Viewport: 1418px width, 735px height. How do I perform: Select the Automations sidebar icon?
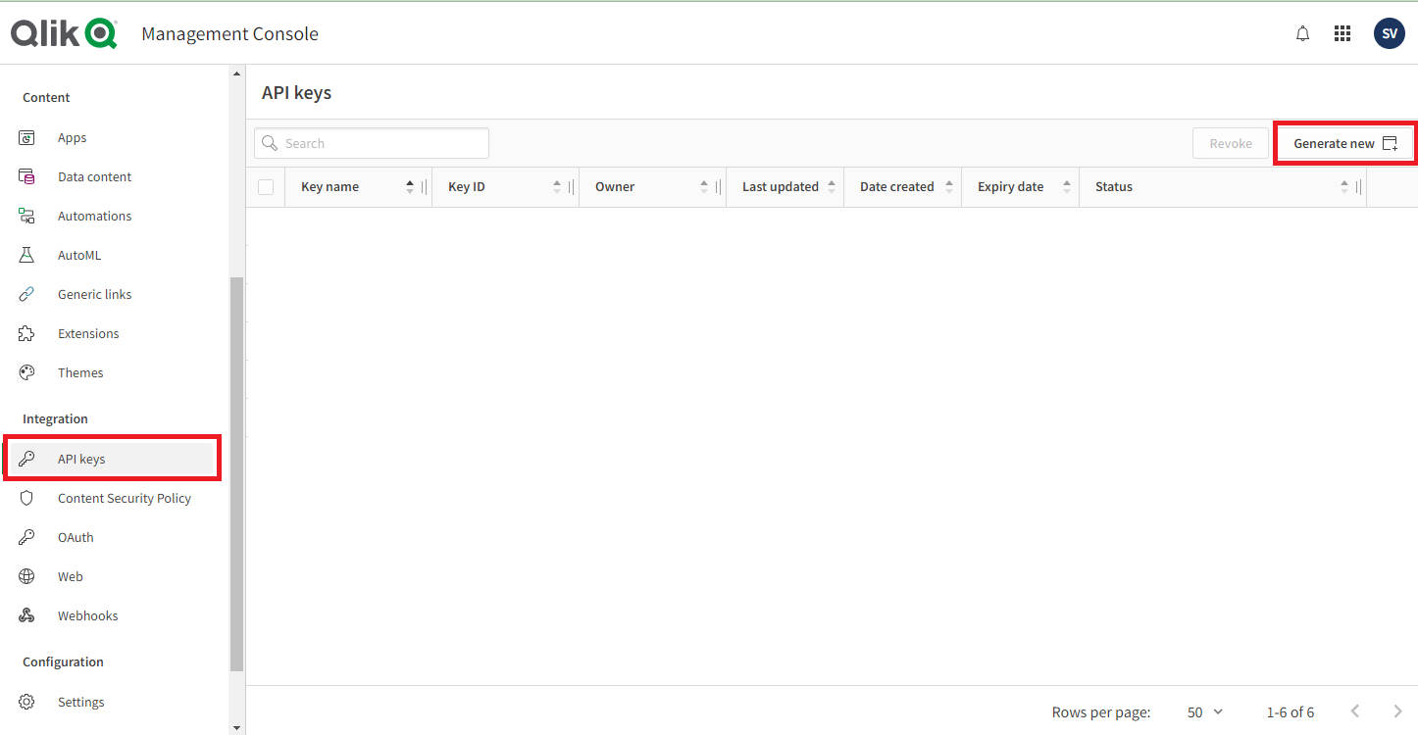pyautogui.click(x=26, y=216)
